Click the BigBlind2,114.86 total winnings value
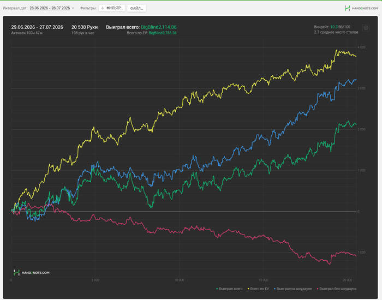 tap(159, 27)
